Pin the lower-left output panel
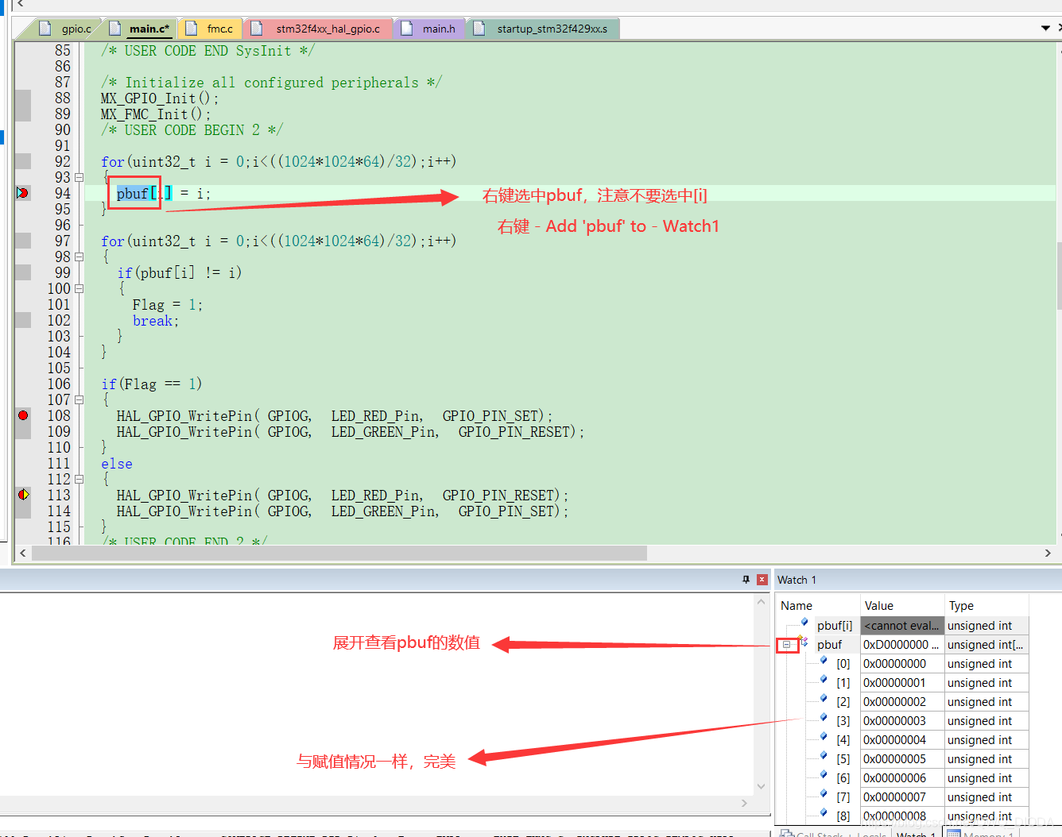1062x837 pixels. click(x=746, y=580)
